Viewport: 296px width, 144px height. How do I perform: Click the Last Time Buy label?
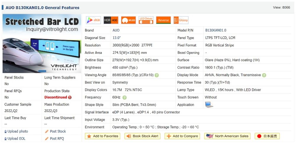click(x=15, y=118)
